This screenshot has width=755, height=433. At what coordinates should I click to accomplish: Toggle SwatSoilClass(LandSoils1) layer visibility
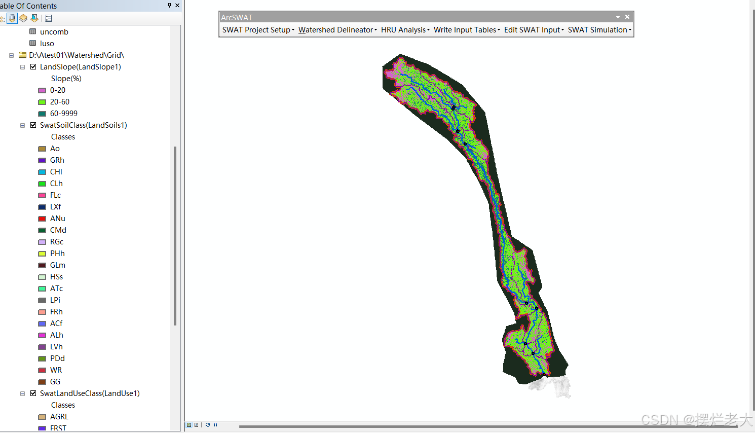tap(33, 125)
